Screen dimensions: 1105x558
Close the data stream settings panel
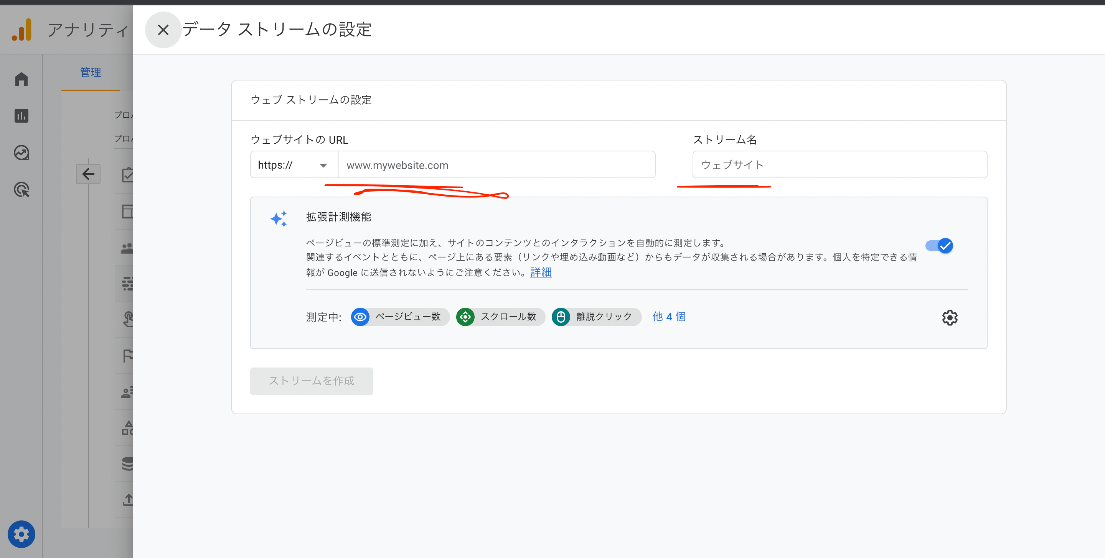[x=163, y=30]
